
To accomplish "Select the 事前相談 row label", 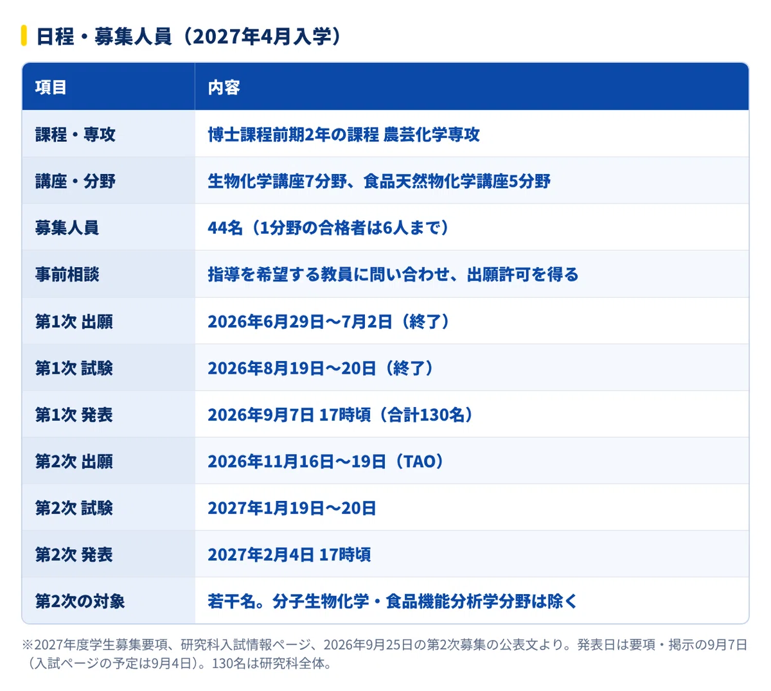I will [67, 274].
